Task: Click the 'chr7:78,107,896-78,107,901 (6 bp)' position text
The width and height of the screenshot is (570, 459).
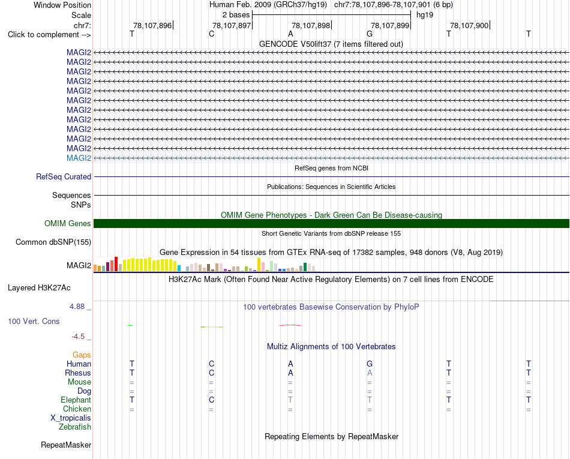Action: 394,5
